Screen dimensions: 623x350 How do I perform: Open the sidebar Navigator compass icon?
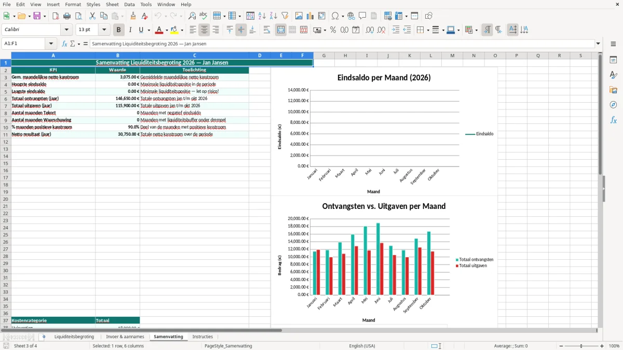tap(613, 105)
